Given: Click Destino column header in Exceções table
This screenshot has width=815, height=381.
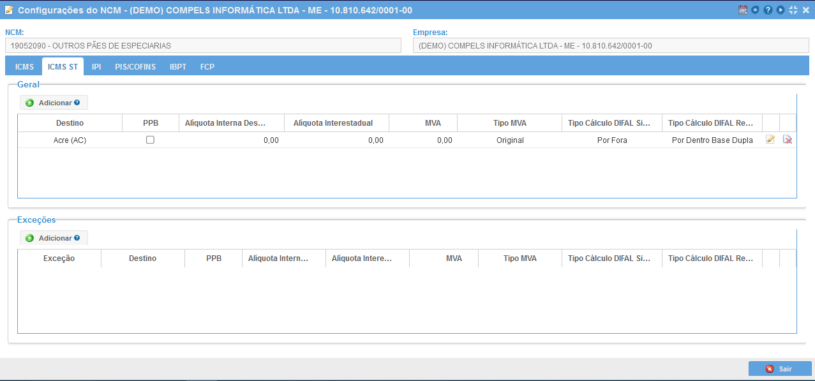Looking at the screenshot, I should pos(143,258).
